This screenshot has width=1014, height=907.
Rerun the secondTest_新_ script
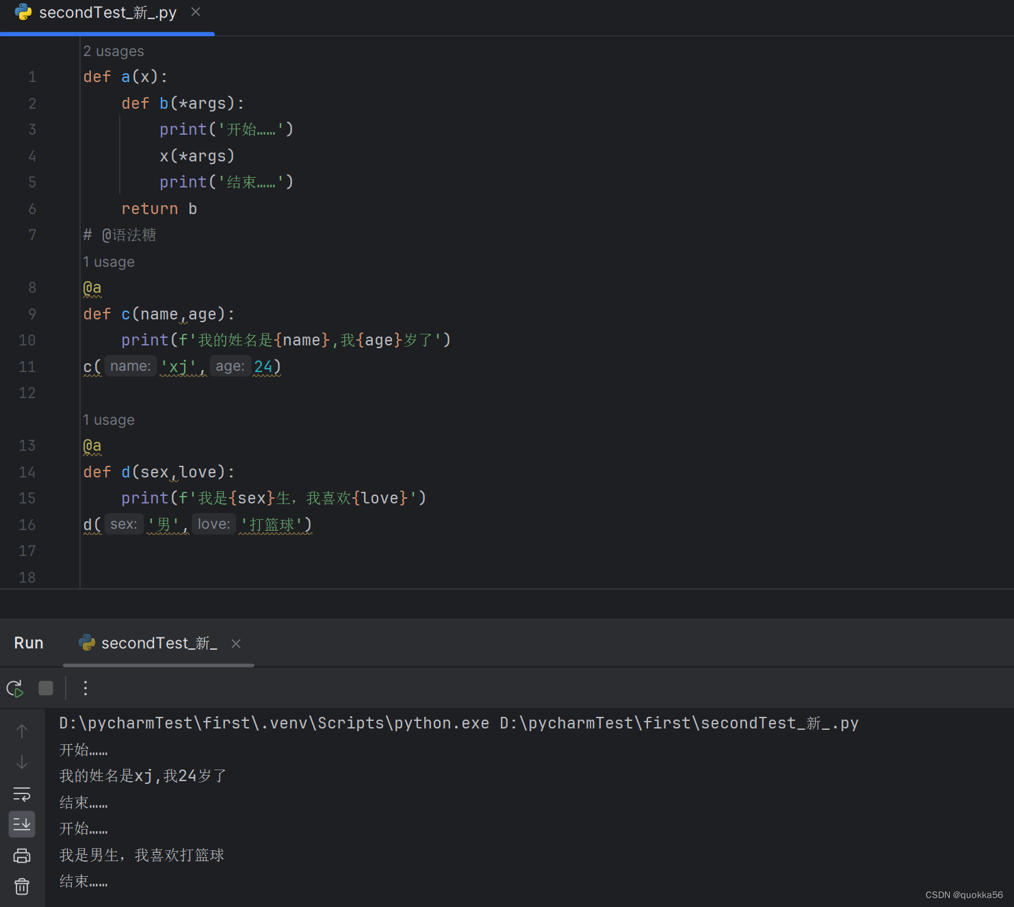[15, 688]
